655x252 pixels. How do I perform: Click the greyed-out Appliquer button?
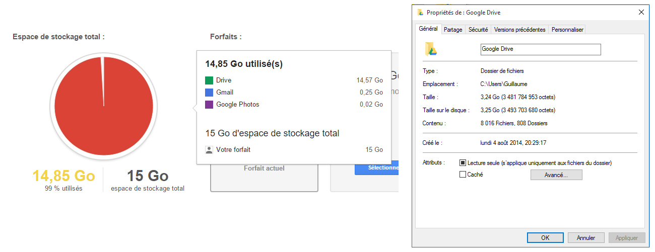pos(627,238)
